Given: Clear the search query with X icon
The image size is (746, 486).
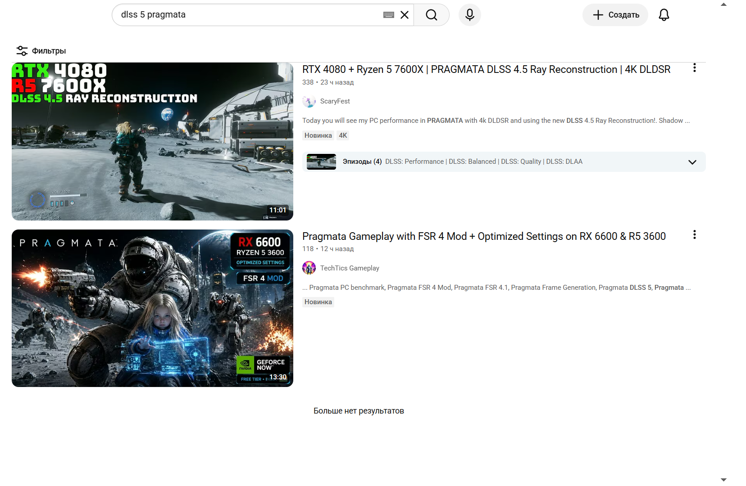Looking at the screenshot, I should coord(405,15).
